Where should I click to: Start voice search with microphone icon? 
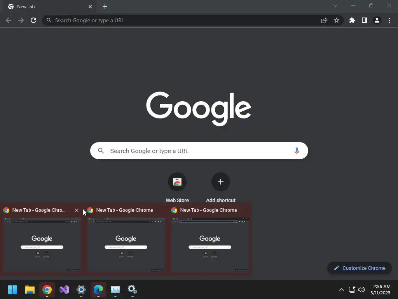coord(297,151)
